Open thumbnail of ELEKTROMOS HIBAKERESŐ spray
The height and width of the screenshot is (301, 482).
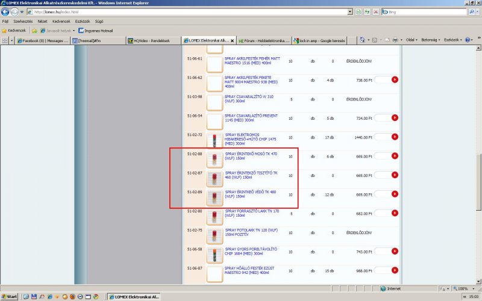214,141
